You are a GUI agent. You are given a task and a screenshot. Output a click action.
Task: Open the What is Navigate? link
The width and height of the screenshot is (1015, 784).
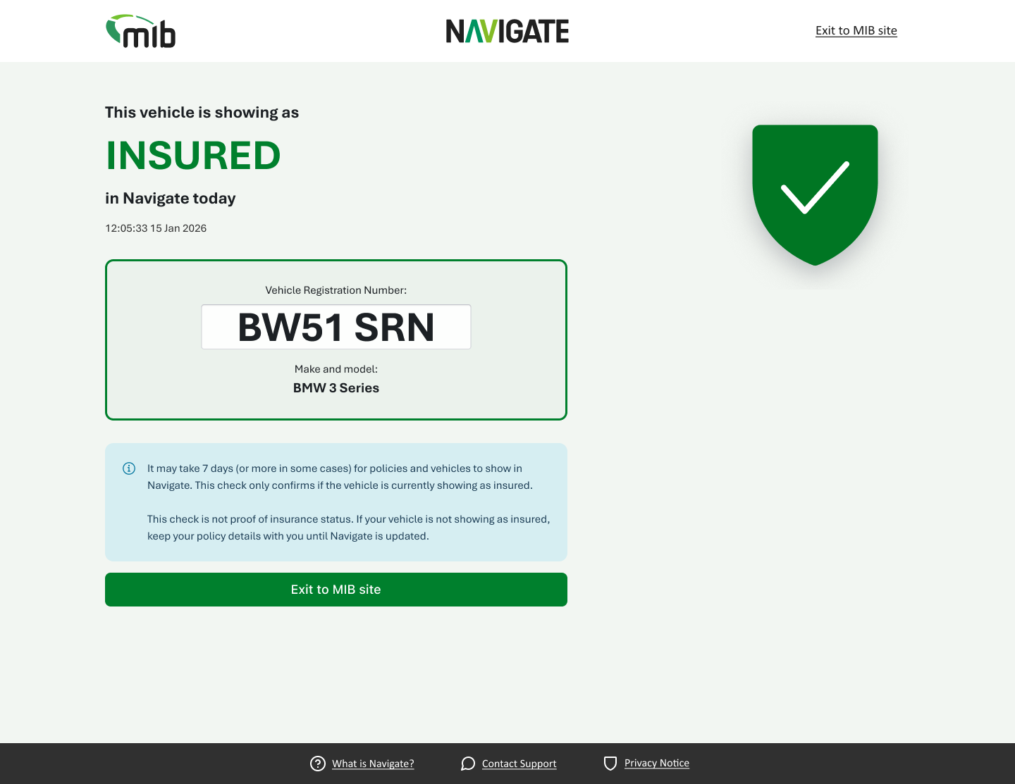[373, 764]
